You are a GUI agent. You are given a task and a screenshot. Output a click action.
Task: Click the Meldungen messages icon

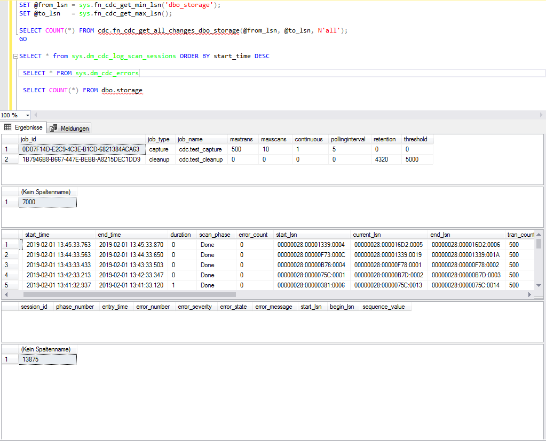pyautogui.click(x=53, y=129)
